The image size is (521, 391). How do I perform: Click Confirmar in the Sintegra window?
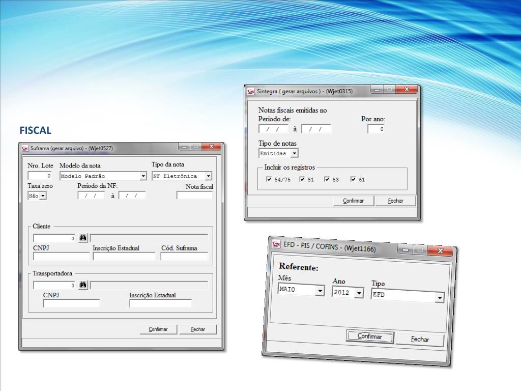(x=353, y=201)
